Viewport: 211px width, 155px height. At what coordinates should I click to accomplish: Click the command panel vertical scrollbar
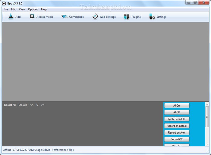coord(207,120)
